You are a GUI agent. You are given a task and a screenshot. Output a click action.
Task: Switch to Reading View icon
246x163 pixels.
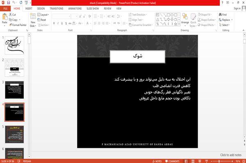coord(200,161)
